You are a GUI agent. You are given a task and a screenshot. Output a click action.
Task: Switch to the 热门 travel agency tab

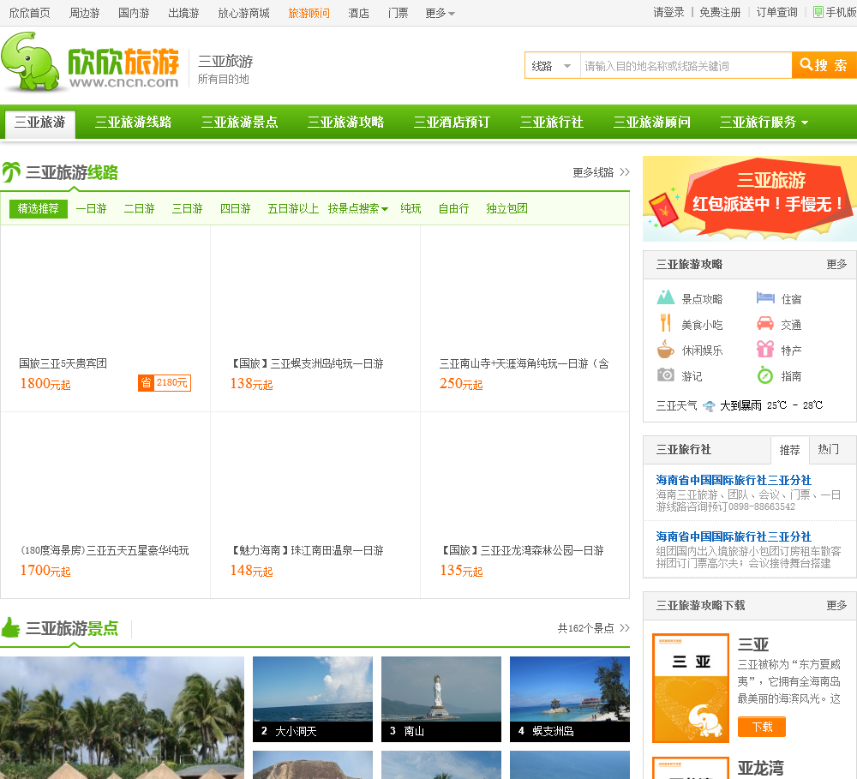[828, 449]
